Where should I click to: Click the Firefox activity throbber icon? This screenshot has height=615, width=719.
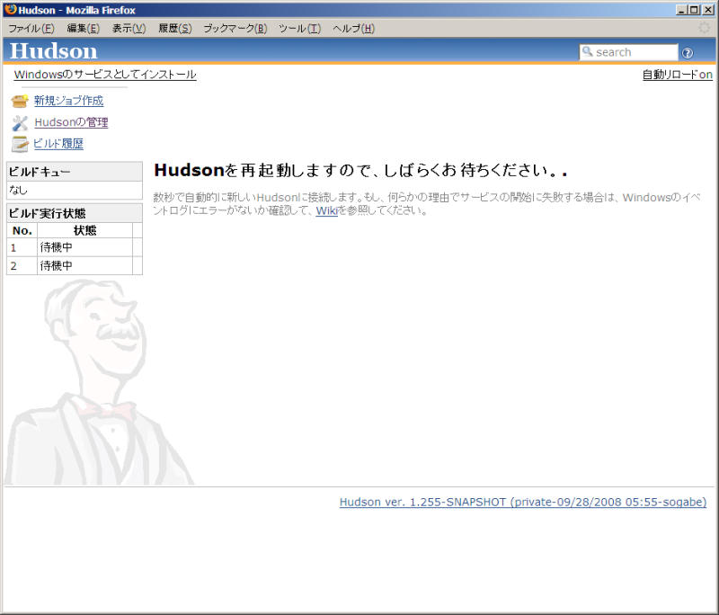pos(704,28)
